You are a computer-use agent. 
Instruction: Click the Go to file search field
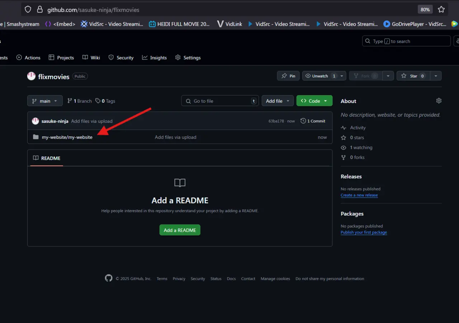[x=220, y=101]
